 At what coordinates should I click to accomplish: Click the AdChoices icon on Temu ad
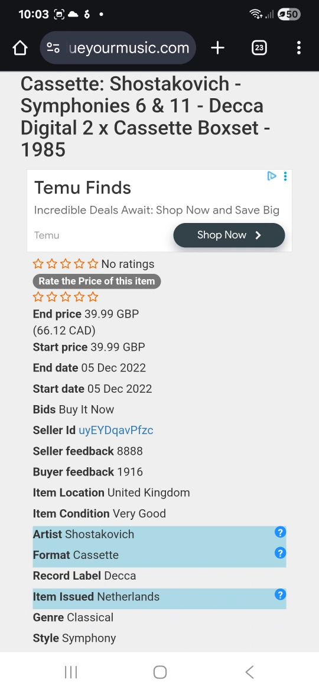coord(272,176)
